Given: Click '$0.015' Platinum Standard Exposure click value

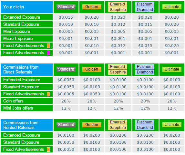Looking at the screenshot, I should coord(145,24).
